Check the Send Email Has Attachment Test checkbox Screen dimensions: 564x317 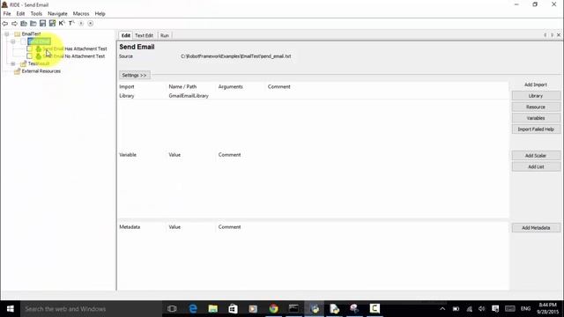point(29,48)
